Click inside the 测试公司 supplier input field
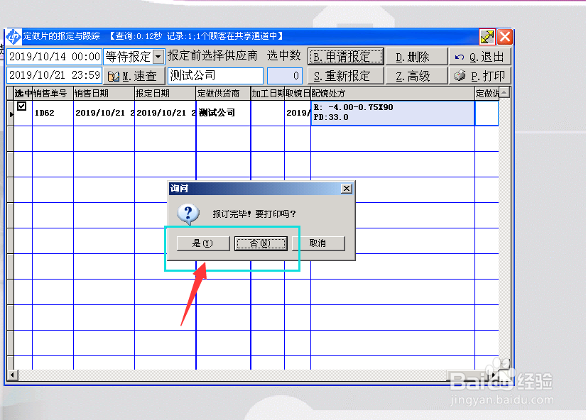Image resolution: width=586 pixels, height=420 pixels. pyautogui.click(x=213, y=75)
